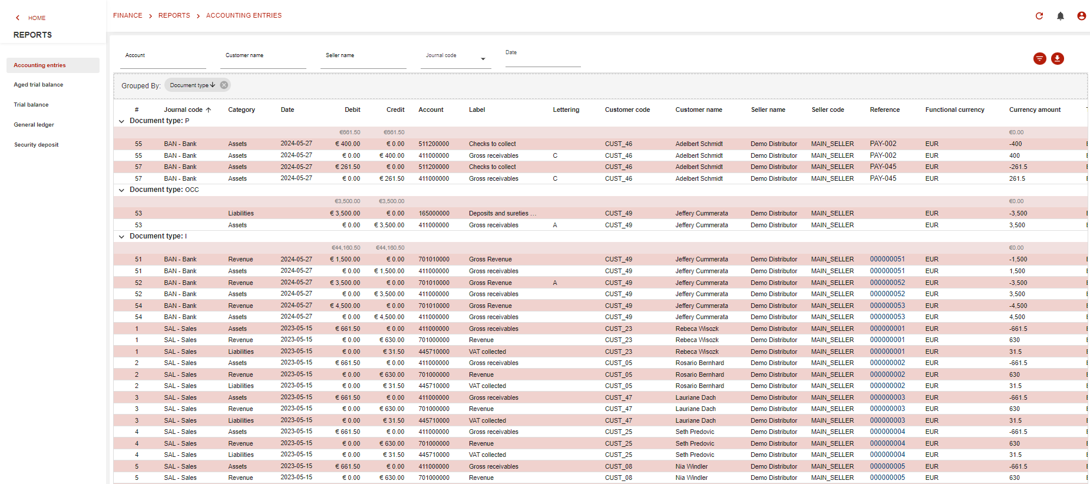Go to FINANCE breadcrumb

[x=128, y=15]
